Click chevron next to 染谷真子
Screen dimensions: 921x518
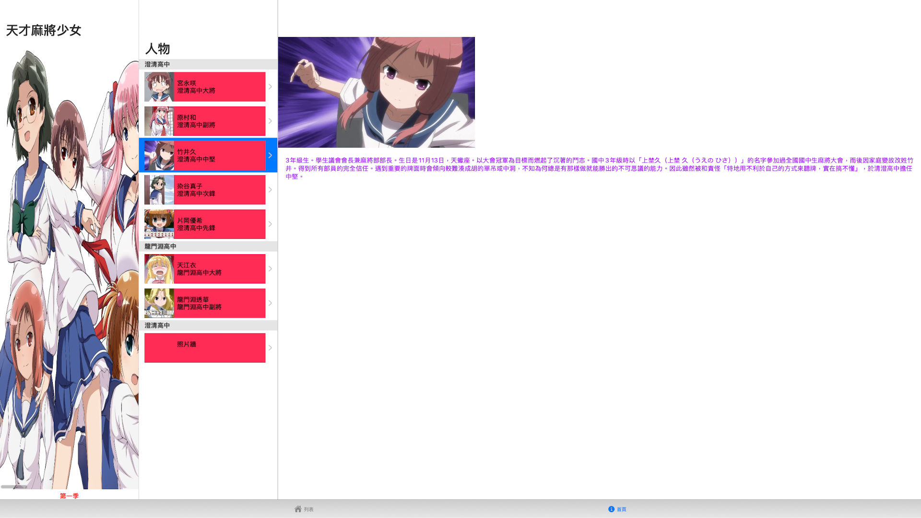(270, 189)
